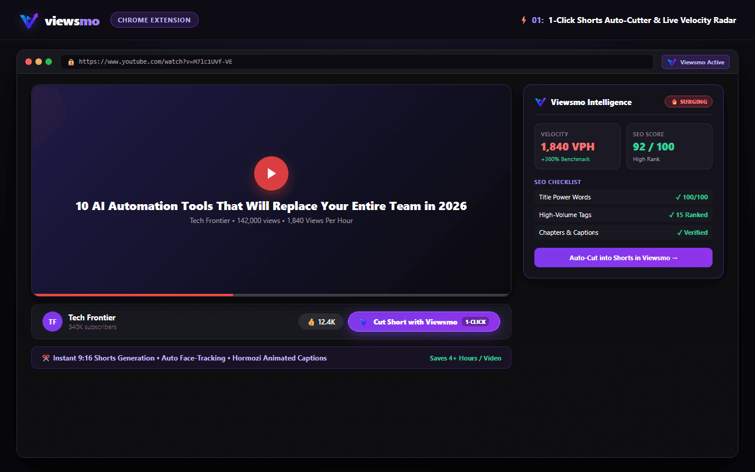Click the green maximize dot of browser window
Viewport: 755px width, 472px height.
click(x=49, y=62)
